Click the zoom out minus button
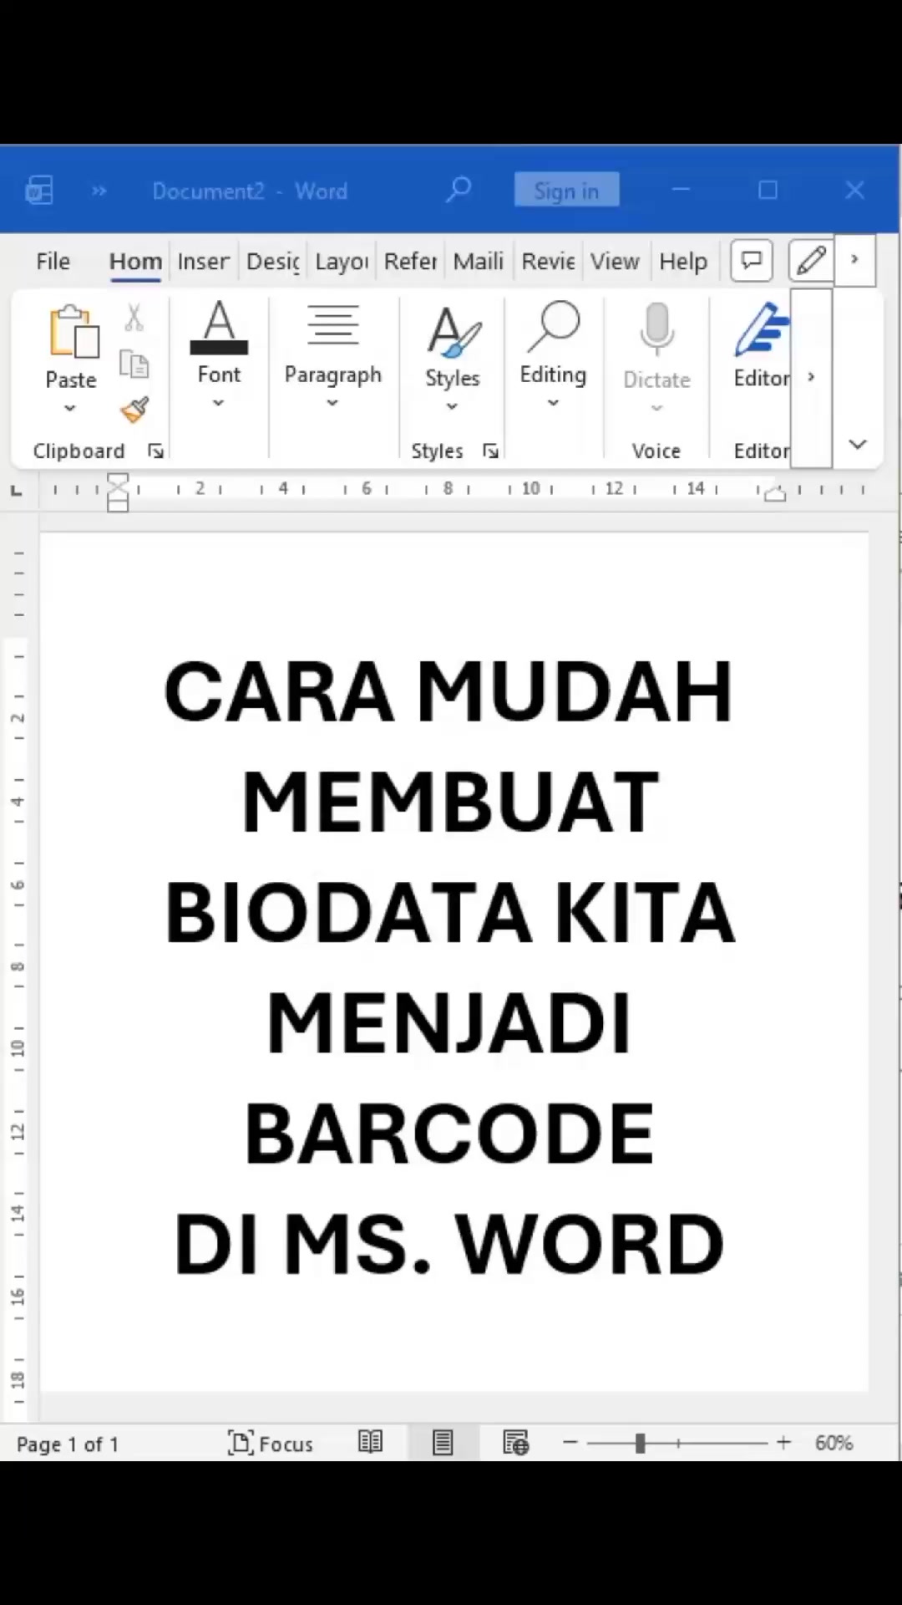 pyautogui.click(x=570, y=1442)
